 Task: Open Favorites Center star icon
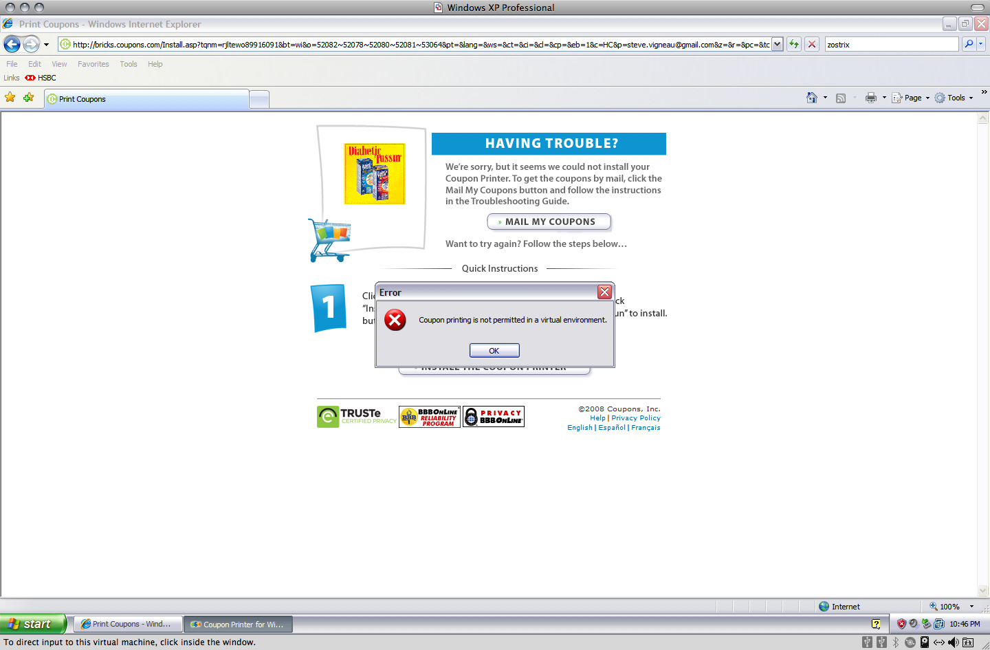click(x=10, y=98)
